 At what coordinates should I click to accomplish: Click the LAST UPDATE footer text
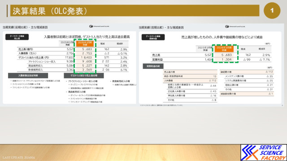(18, 157)
